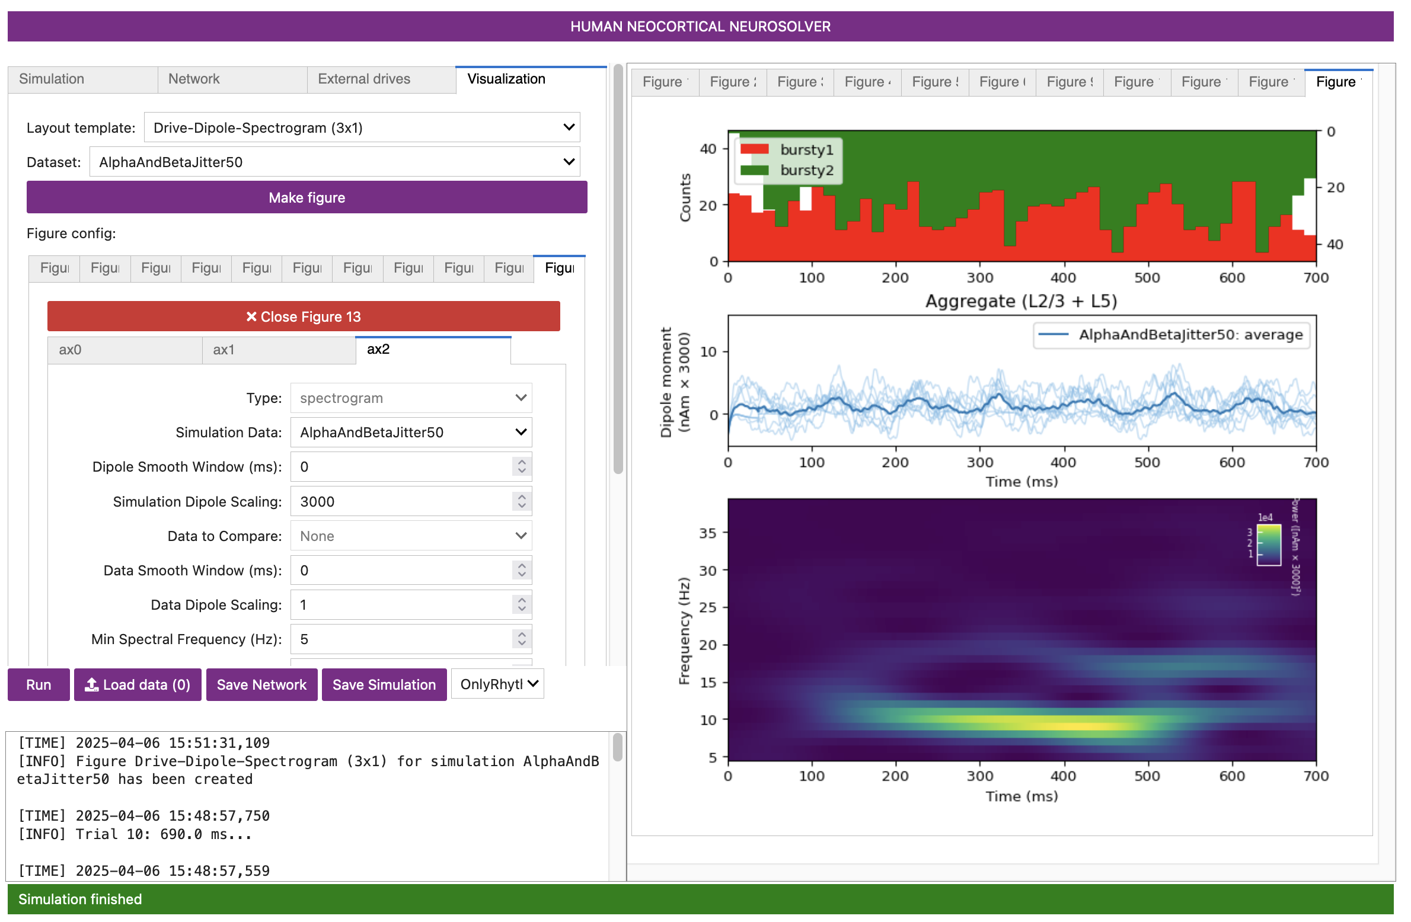The height and width of the screenshot is (922, 1411).
Task: Increment the Dipole Smooth Window stepper
Action: (x=522, y=462)
